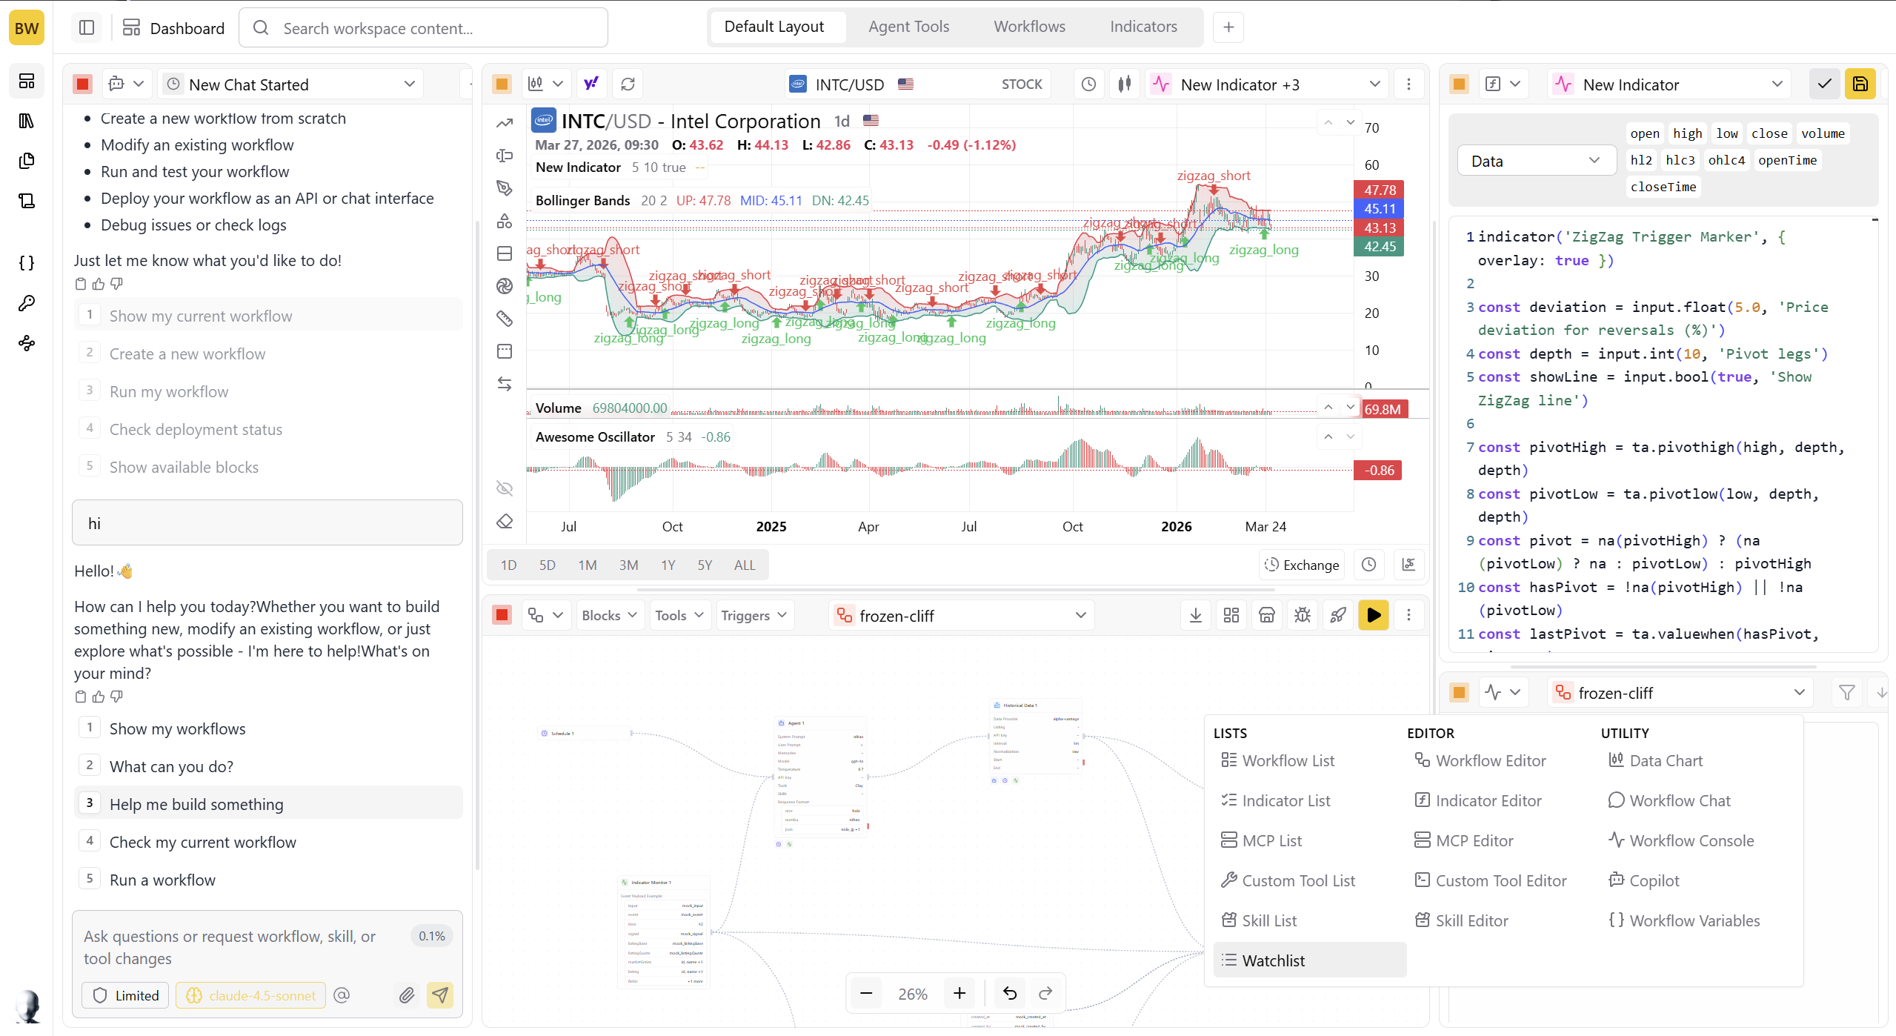The image size is (1896, 1036).
Task: Toggle hide drawings eye icon
Action: (x=505, y=488)
